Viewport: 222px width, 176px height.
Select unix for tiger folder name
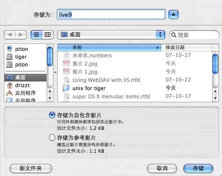coord(89,88)
